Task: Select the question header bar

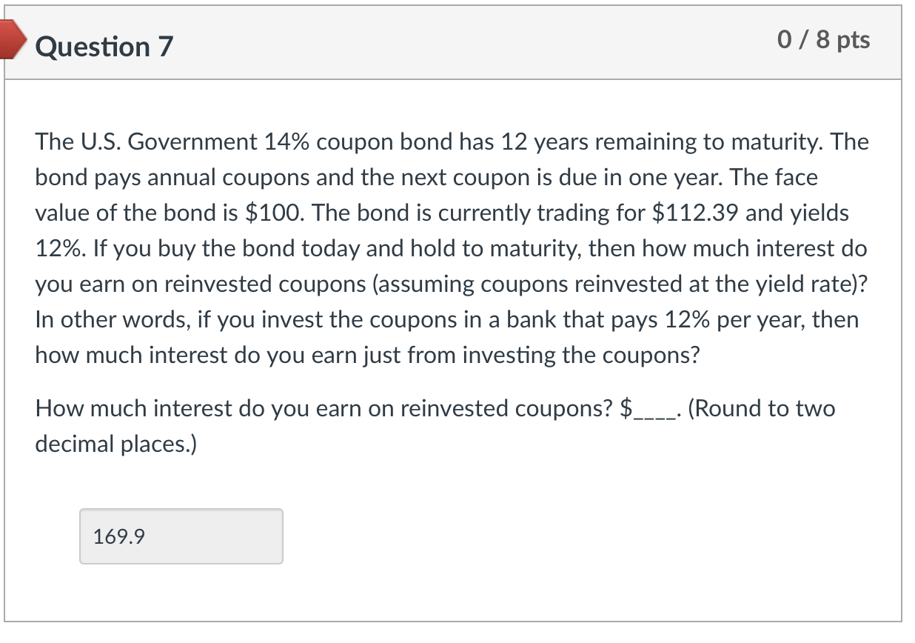Action: pyautogui.click(x=457, y=43)
